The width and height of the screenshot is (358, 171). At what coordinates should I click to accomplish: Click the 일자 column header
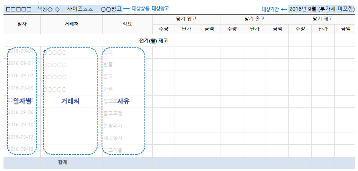(22, 25)
